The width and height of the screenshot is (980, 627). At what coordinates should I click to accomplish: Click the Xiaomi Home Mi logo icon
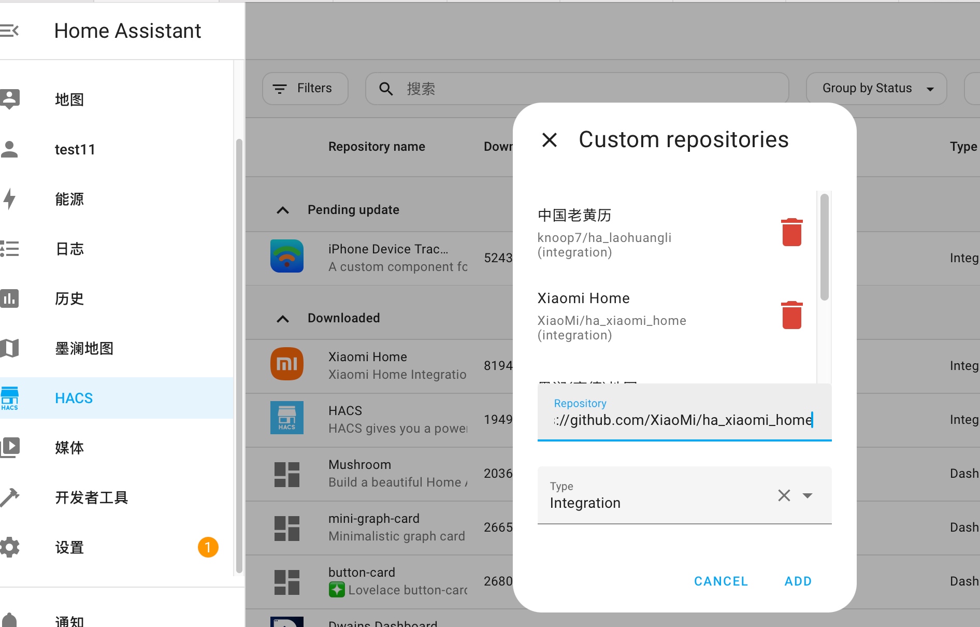(x=287, y=364)
